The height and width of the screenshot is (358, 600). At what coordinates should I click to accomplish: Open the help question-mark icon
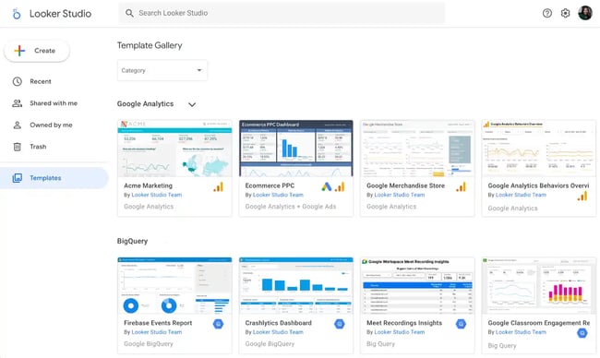point(547,13)
